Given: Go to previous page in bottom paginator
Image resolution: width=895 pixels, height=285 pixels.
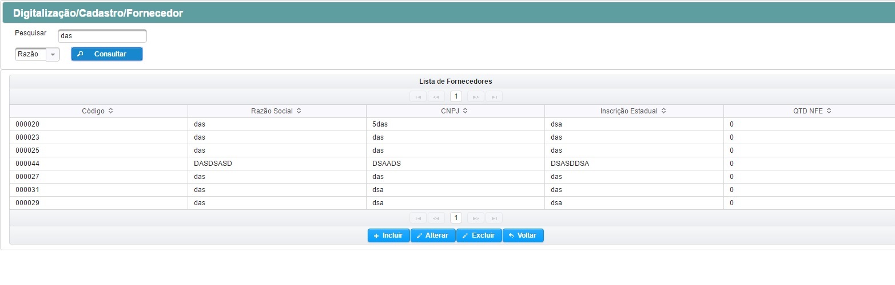Looking at the screenshot, I should pyautogui.click(x=436, y=218).
